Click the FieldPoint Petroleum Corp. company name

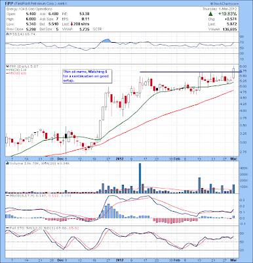[36, 4]
